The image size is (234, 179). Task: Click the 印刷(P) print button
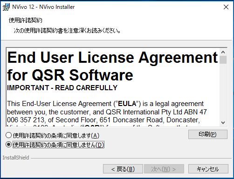pos(208,134)
